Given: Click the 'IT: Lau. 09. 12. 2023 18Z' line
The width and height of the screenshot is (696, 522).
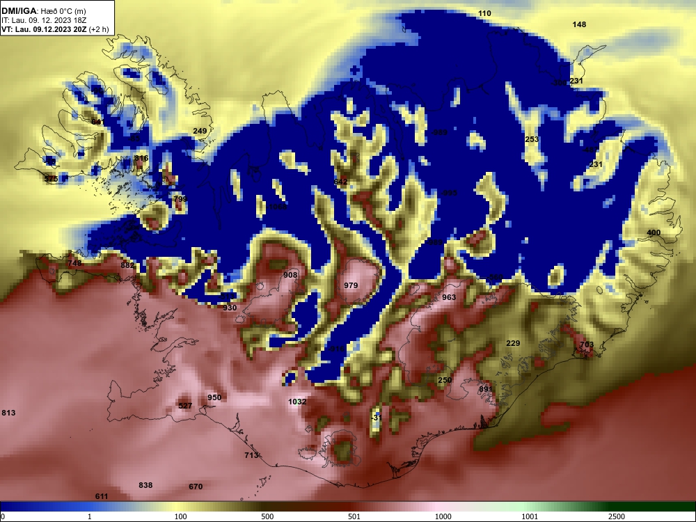Looking at the screenshot, I should pos(43,20).
